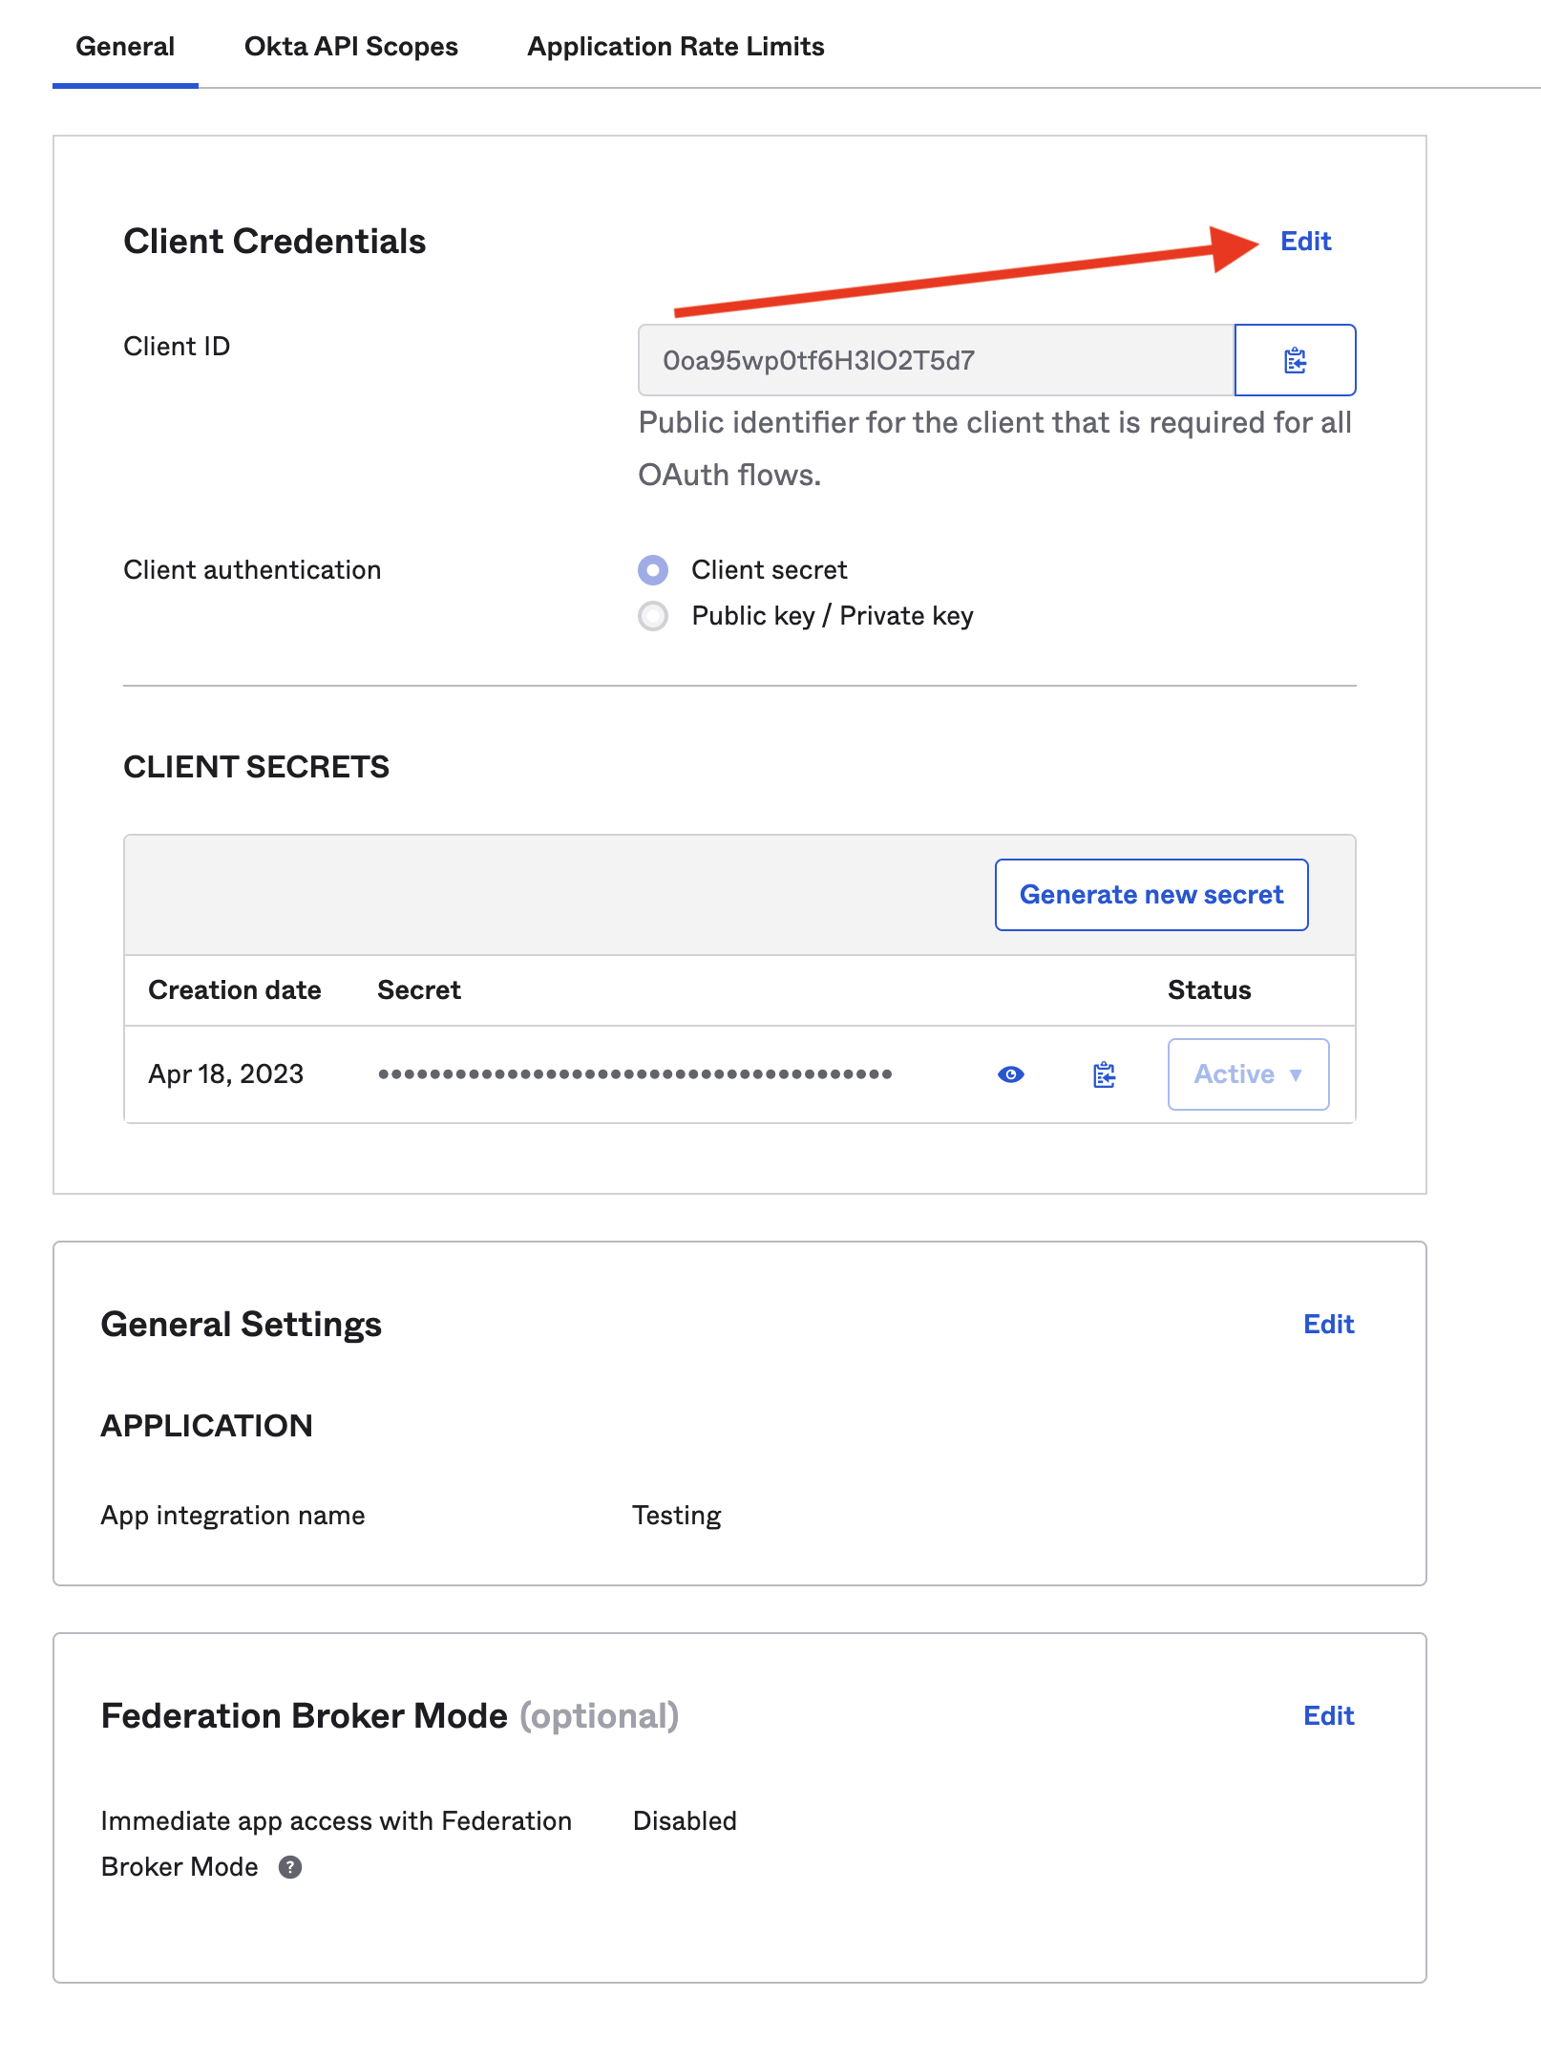Choose Public key / Private key authentication

(653, 616)
